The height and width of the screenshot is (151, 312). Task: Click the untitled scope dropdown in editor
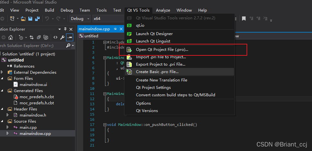coord(102,36)
